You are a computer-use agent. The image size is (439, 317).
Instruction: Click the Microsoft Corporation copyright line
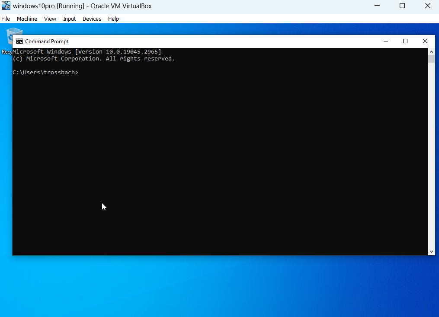coord(93,59)
